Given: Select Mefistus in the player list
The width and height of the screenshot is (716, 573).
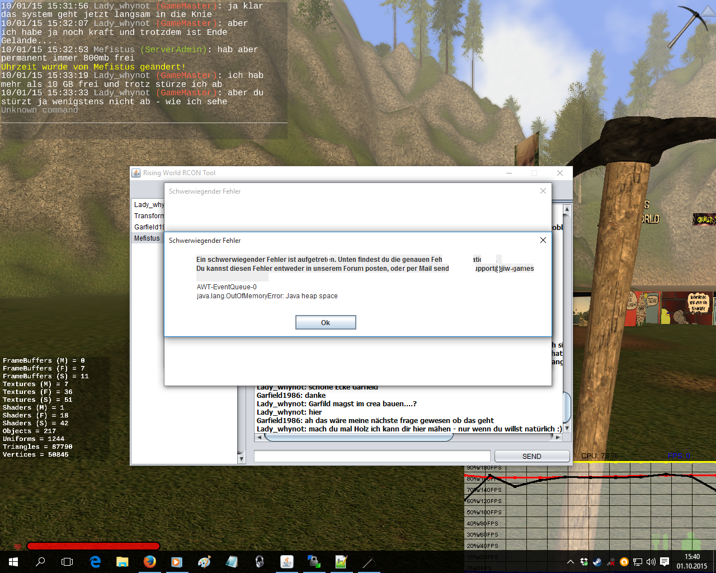Looking at the screenshot, I should pyautogui.click(x=147, y=238).
